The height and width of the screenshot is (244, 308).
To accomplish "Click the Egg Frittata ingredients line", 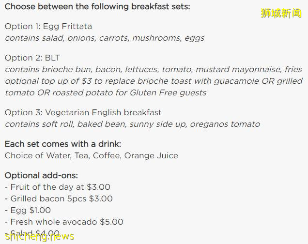I will 105,38.
